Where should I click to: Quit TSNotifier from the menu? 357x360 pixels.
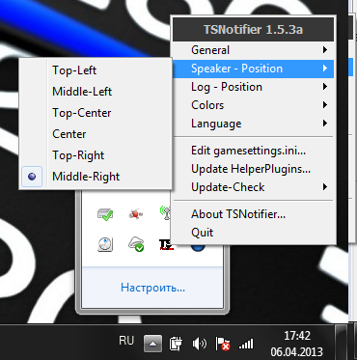[254, 233]
